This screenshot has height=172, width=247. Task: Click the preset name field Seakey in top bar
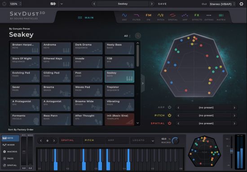pyautogui.click(x=123, y=4)
